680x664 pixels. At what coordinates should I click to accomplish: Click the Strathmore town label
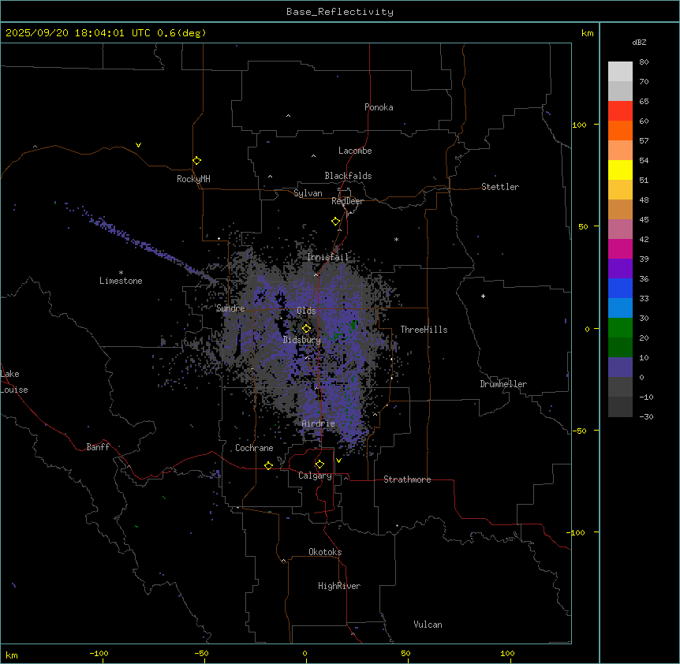pos(407,479)
